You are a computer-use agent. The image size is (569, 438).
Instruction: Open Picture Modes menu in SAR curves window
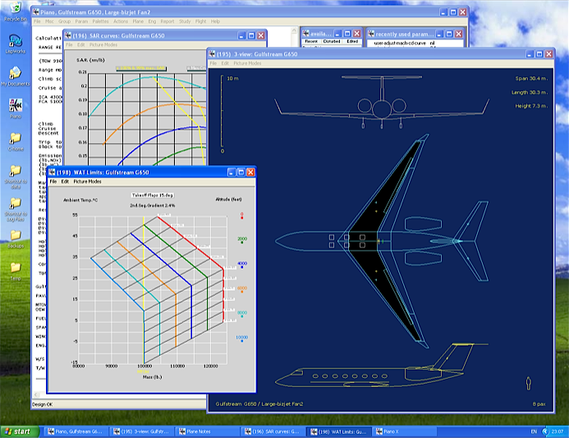103,44
